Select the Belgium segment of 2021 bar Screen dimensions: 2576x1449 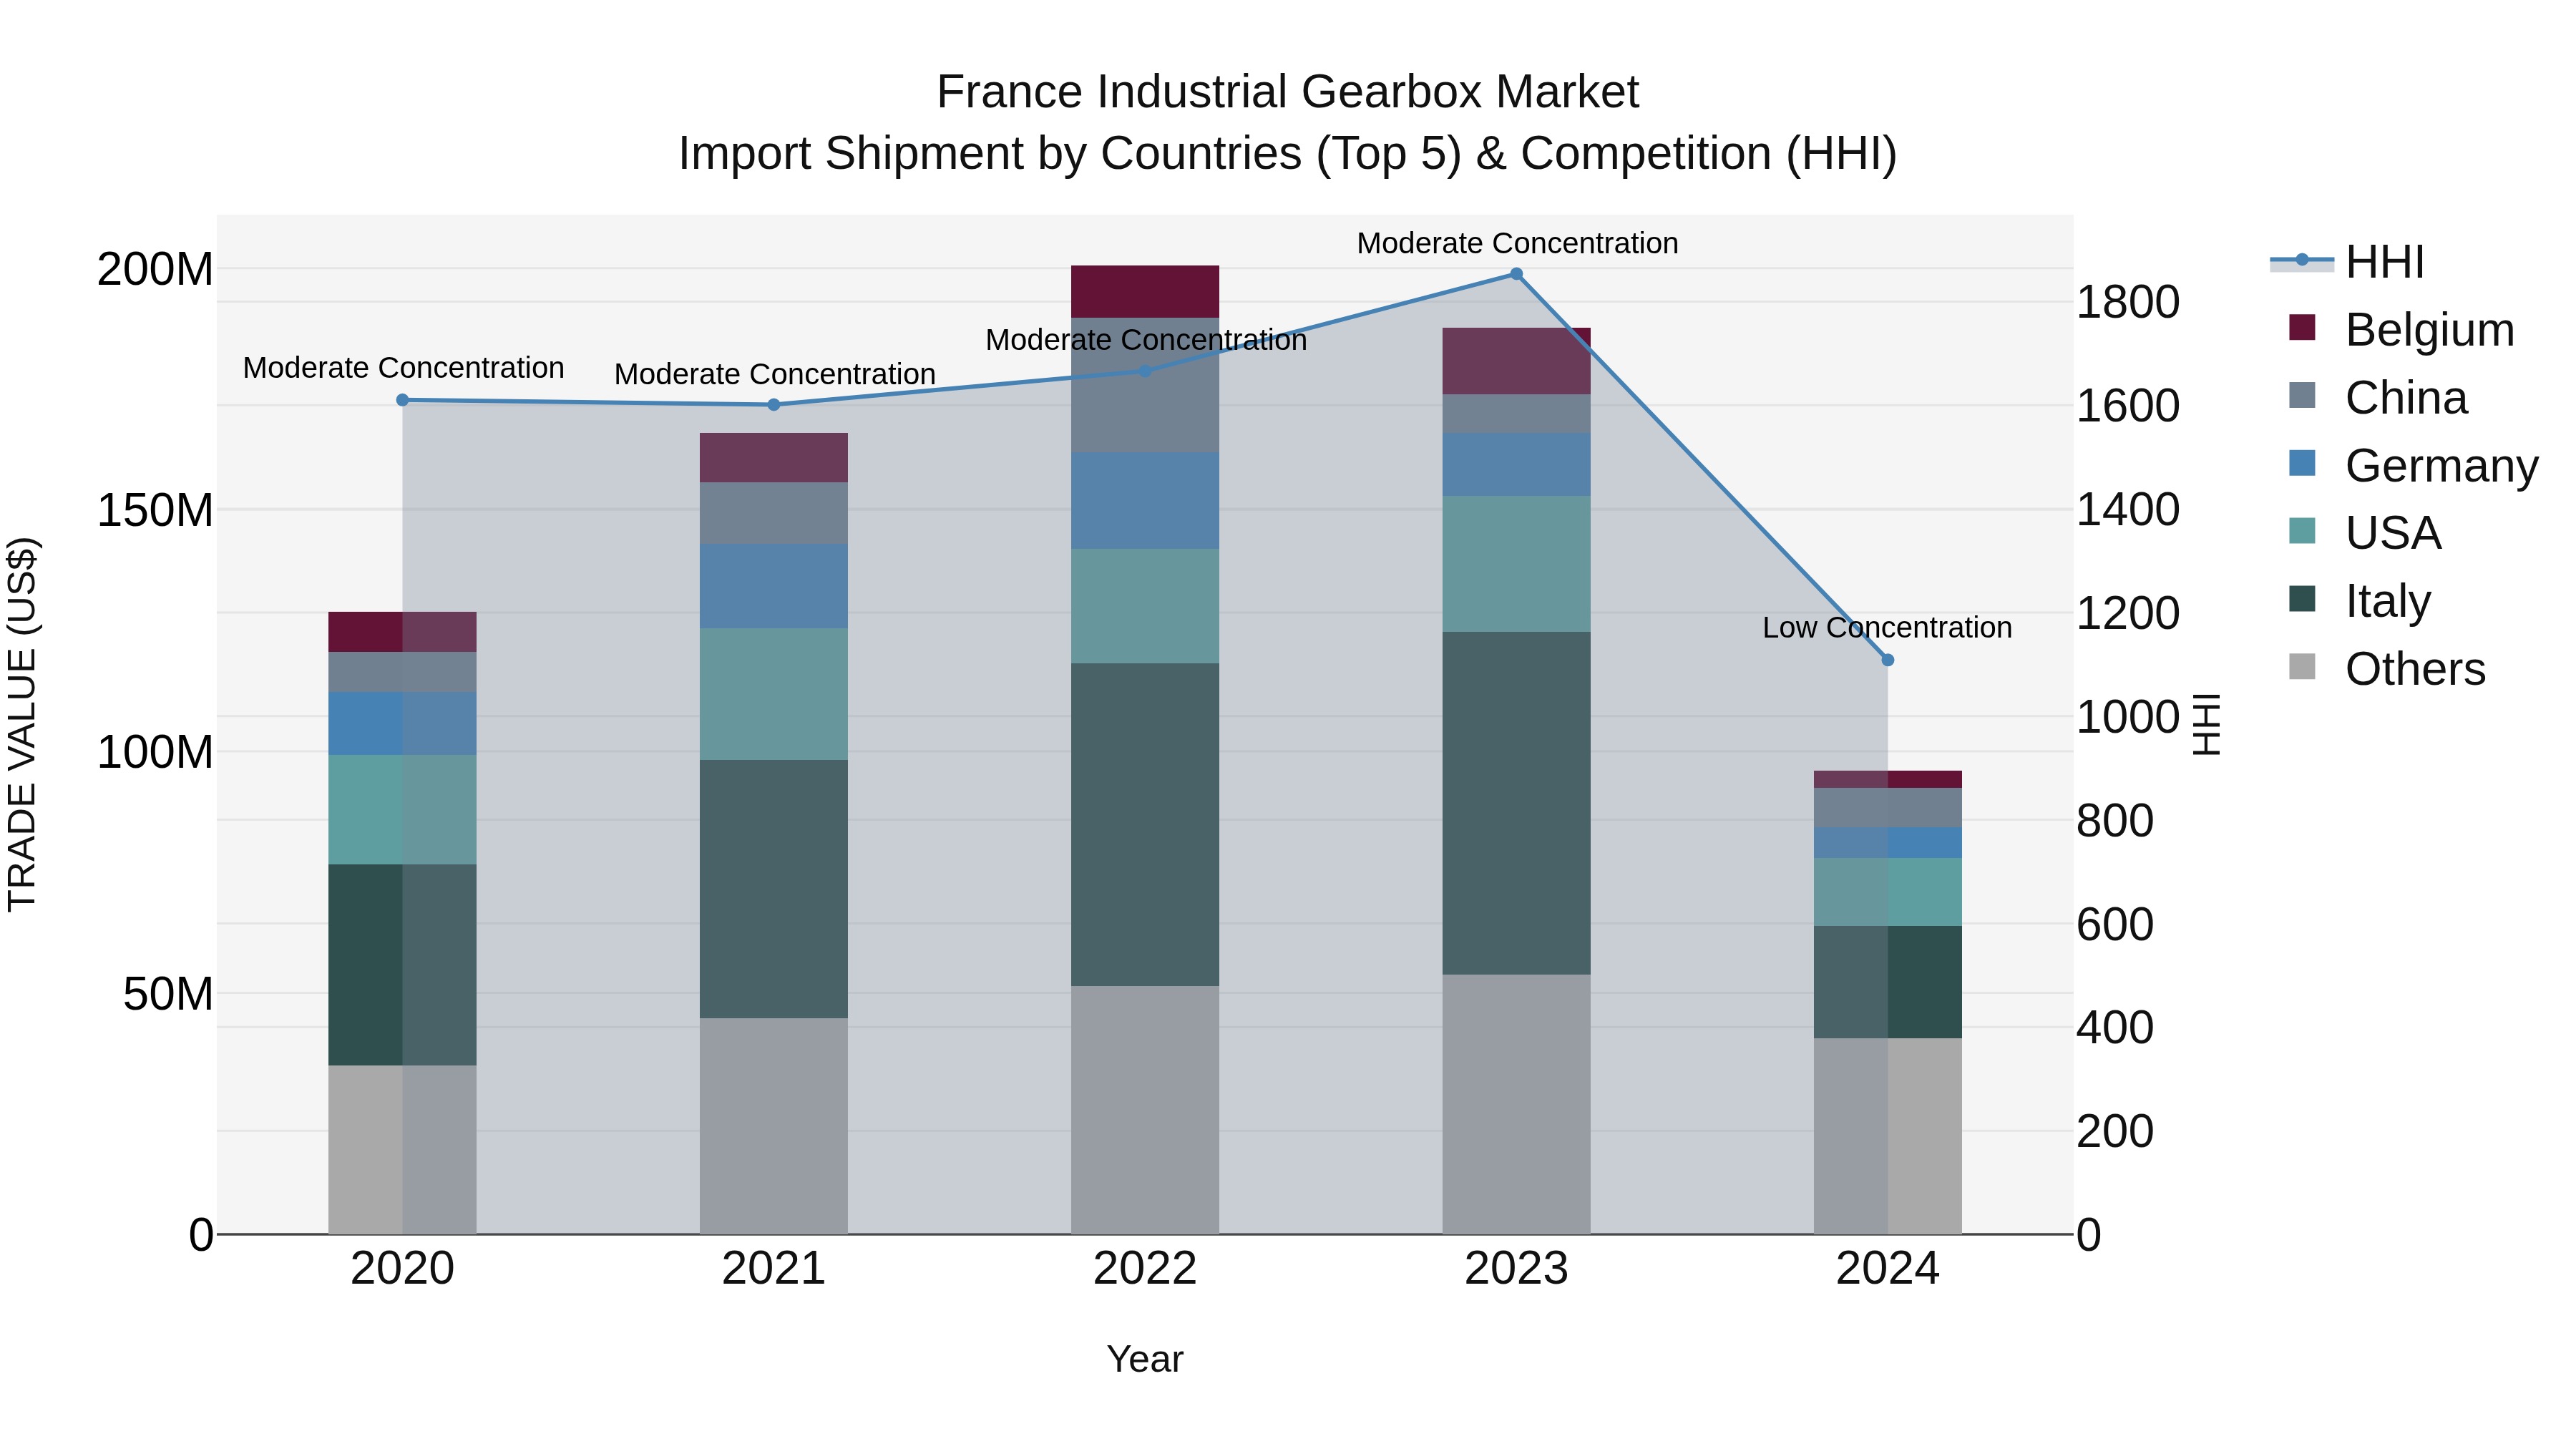[x=773, y=458]
